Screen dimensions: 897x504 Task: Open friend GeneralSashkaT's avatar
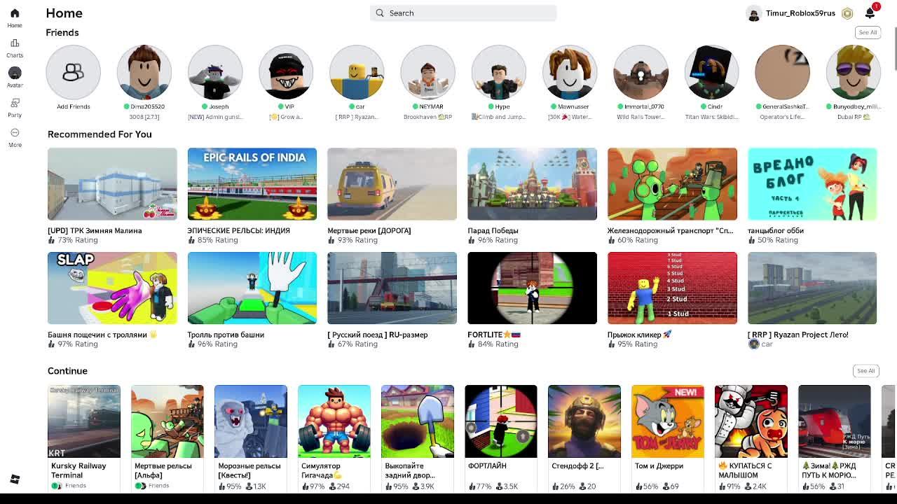tap(782, 72)
